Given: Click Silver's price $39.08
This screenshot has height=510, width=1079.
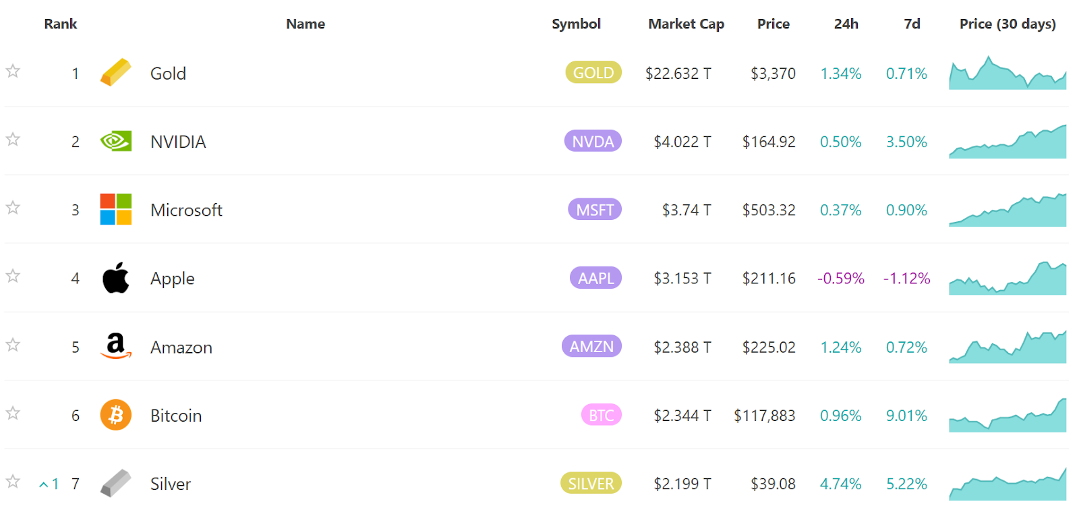Looking at the screenshot, I should tap(773, 484).
